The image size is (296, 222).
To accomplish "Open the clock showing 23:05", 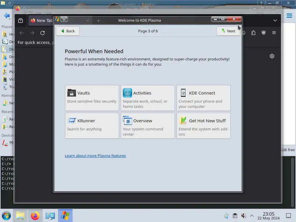I will pyautogui.click(x=269, y=216).
